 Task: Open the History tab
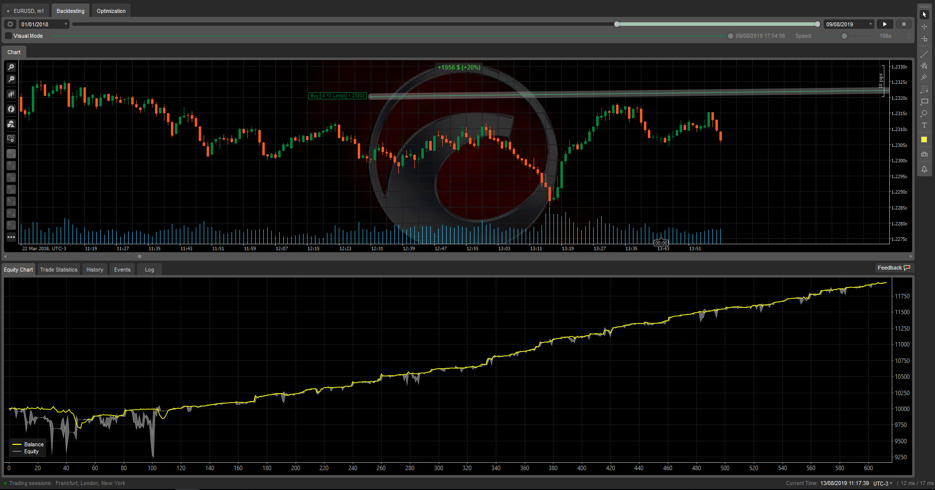95,270
